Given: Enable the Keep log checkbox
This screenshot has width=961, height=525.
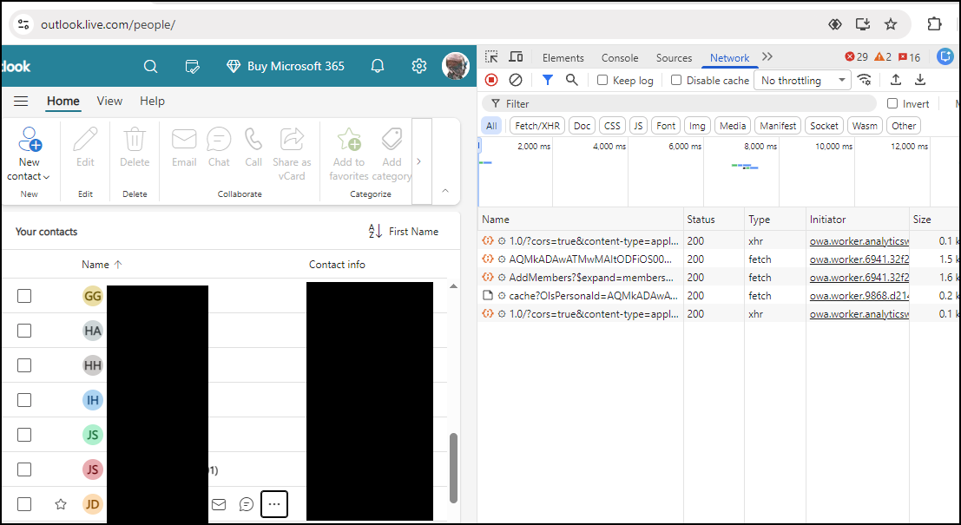Looking at the screenshot, I should [602, 80].
